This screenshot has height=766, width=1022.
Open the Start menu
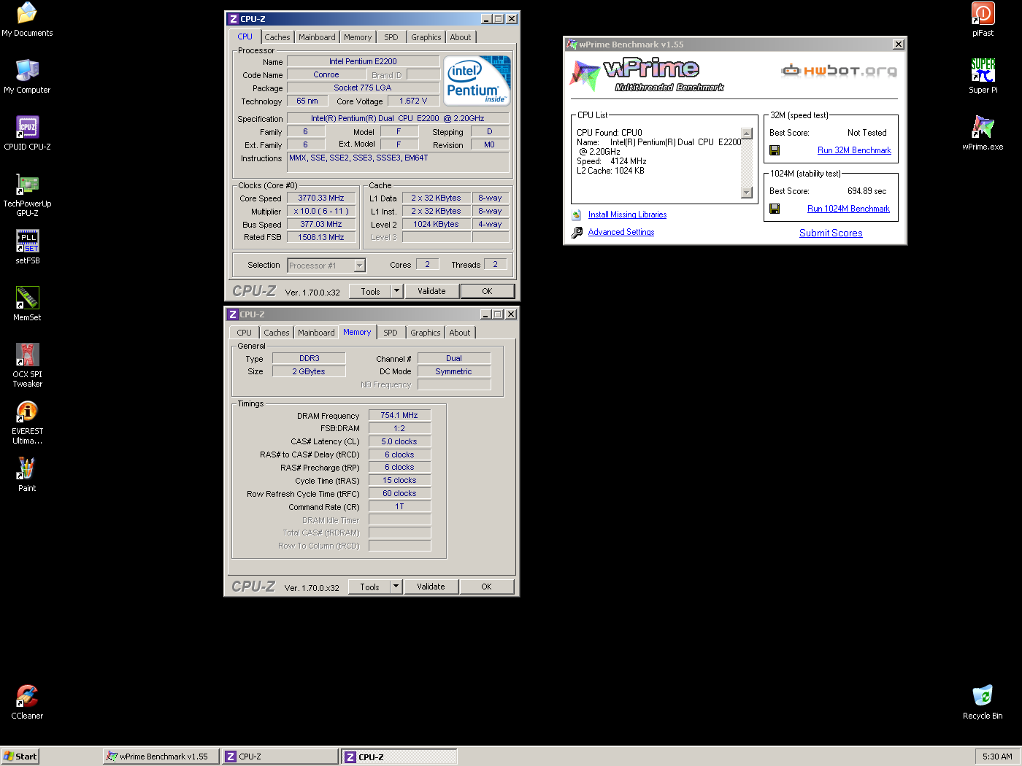20,757
